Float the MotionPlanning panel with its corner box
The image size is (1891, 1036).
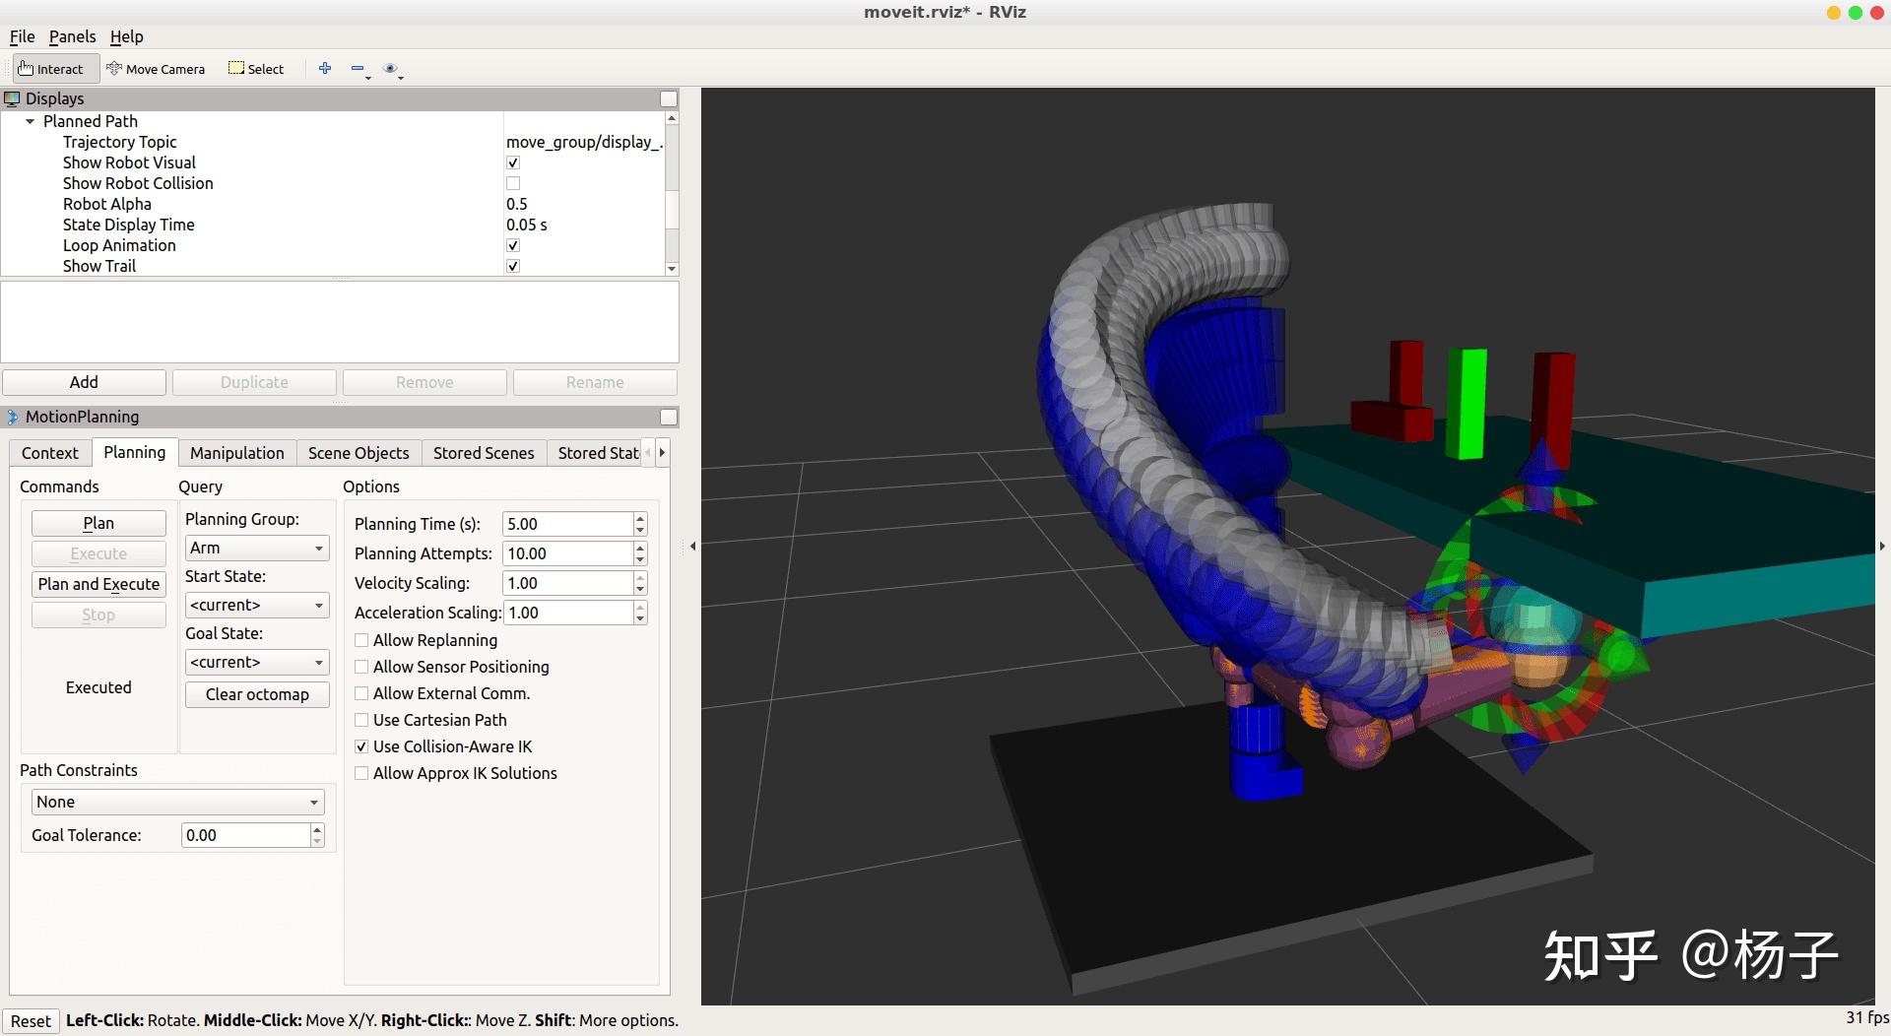[669, 417]
